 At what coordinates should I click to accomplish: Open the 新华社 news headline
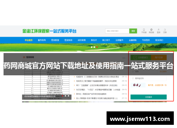91,94
